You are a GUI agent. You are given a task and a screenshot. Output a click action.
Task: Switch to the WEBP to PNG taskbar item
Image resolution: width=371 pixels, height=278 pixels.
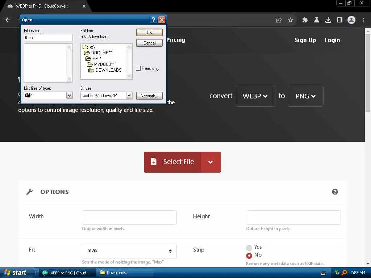67,273
